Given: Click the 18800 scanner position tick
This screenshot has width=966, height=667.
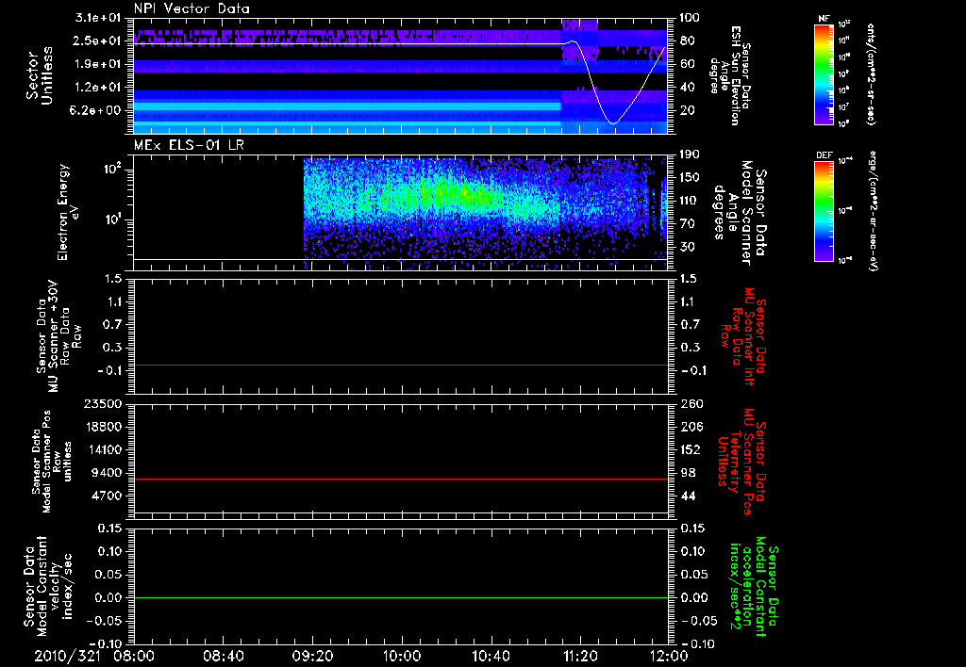Looking at the screenshot, I should click(103, 427).
